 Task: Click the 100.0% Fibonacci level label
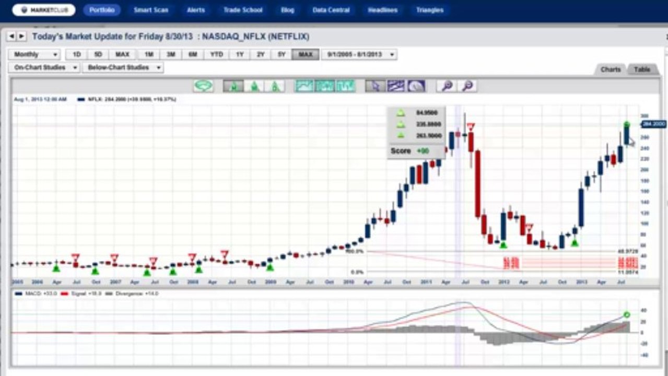[x=355, y=252]
